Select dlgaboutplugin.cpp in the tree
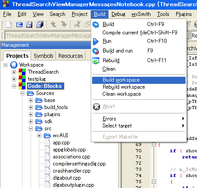The width and height of the screenshot is (197, 188). 73,185
